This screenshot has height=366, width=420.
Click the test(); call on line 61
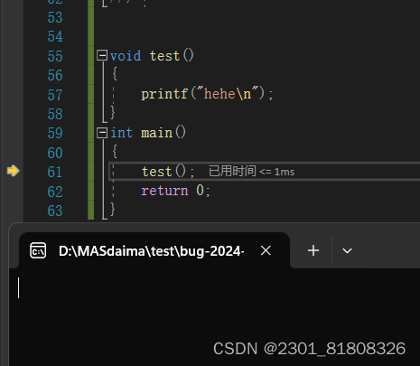point(168,172)
